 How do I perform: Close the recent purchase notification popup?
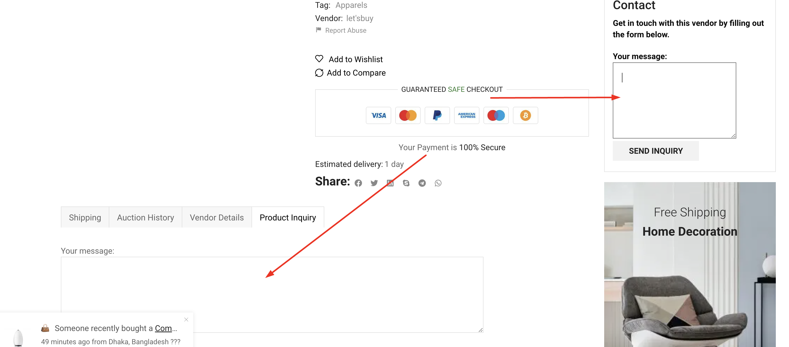[186, 319]
